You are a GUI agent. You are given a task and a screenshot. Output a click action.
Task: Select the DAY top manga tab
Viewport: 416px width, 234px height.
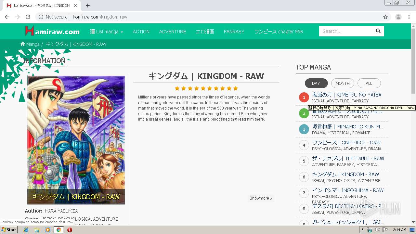pos(316,83)
